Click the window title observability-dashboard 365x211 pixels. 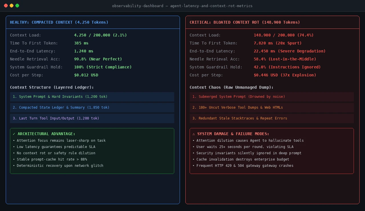tap(182, 6)
